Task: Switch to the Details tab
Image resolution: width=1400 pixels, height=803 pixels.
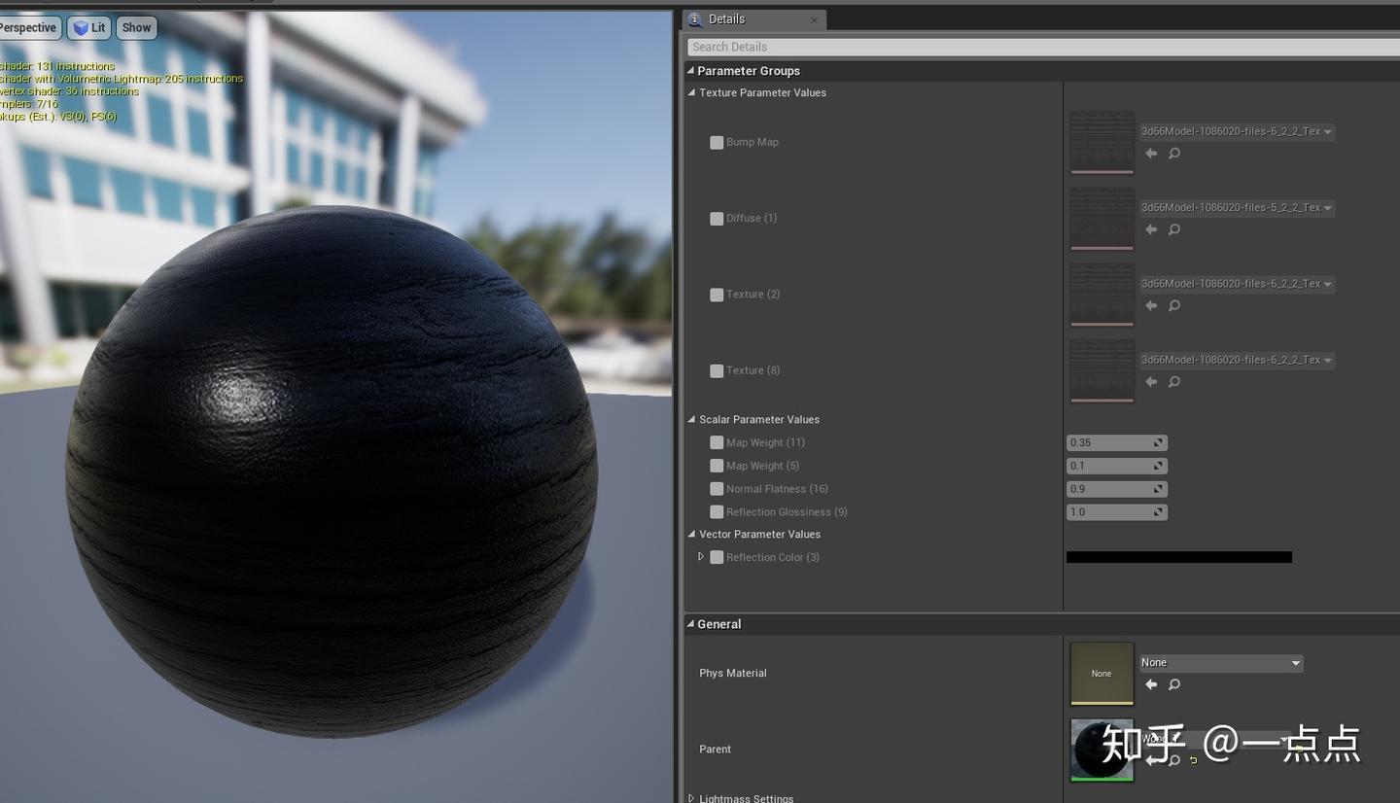Action: [x=725, y=18]
